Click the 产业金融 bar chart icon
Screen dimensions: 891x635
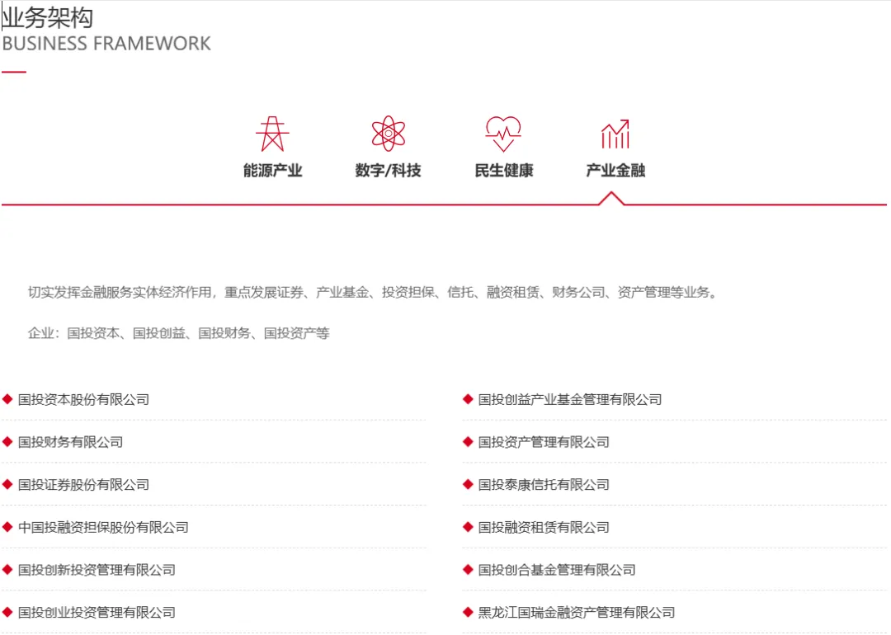[x=615, y=134]
